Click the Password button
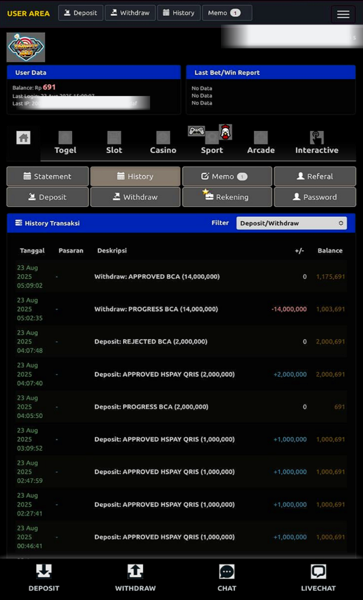This screenshot has height=600, width=363. tap(315, 197)
